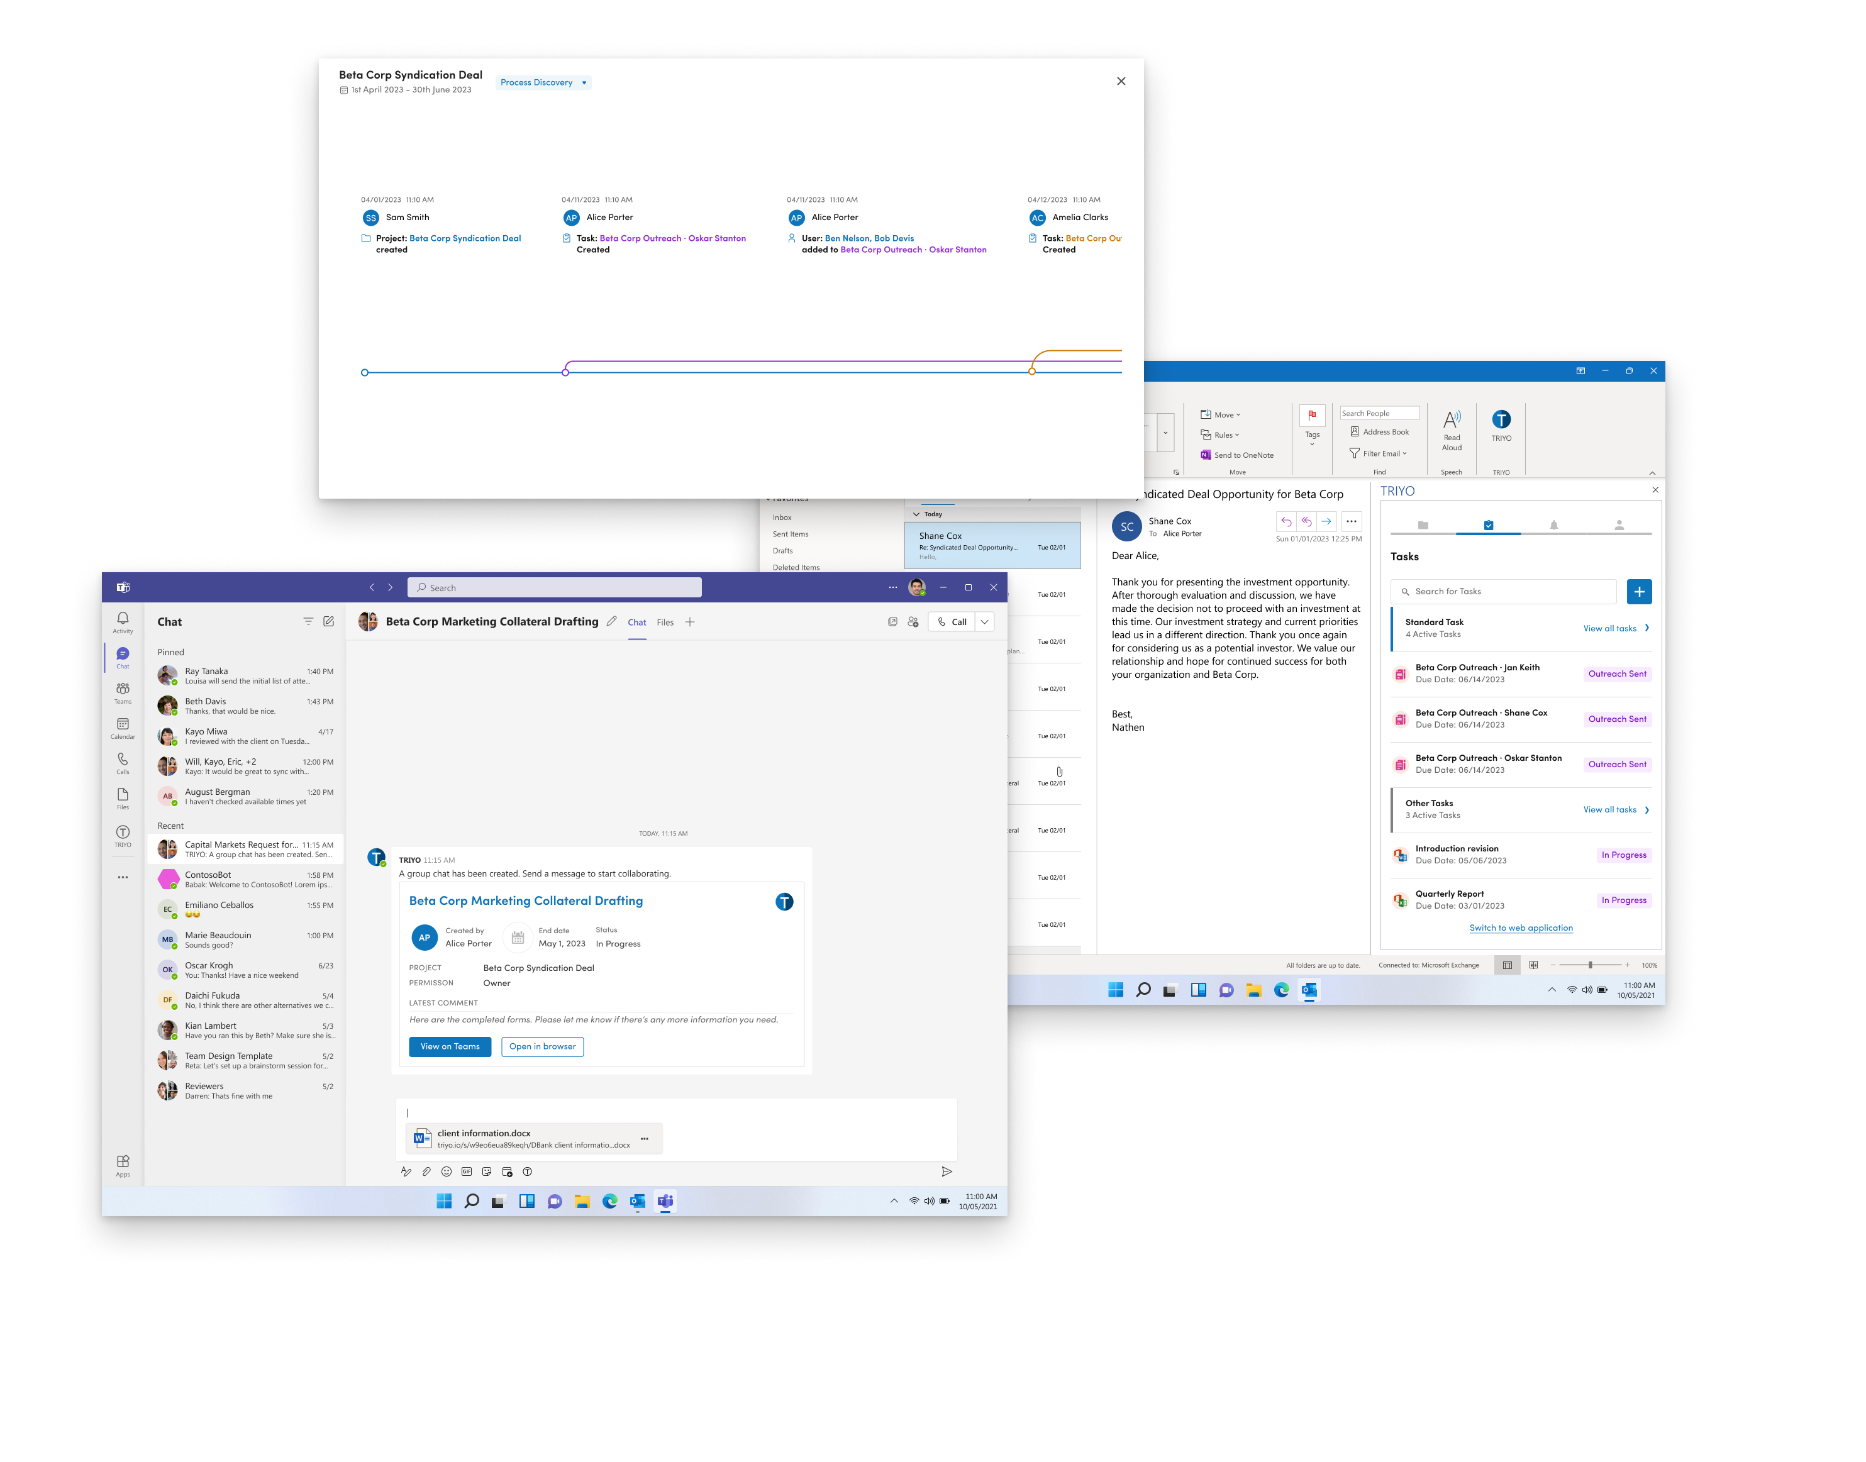Screen dimensions: 1866x1462
Task: Click the zoom in plus in Outlook status bar
Action: (1627, 965)
